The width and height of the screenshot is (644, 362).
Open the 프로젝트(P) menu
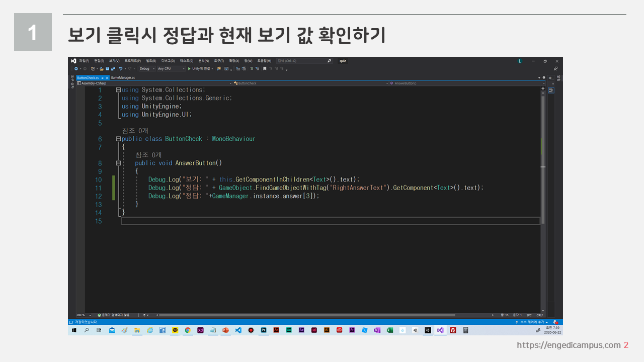[133, 61]
